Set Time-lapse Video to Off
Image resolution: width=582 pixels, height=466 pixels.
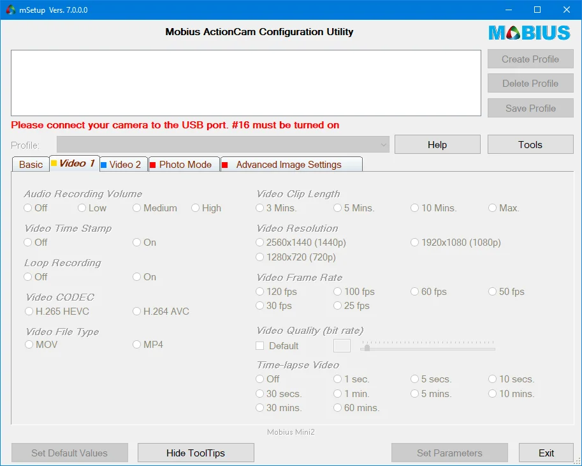(x=267, y=379)
